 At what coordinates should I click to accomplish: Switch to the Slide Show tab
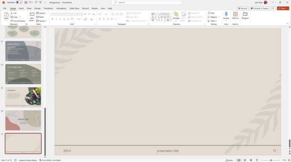point(74,8)
